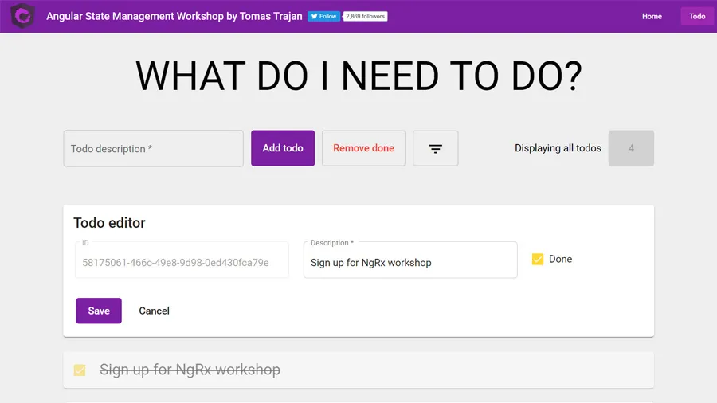Uncheck the Sign up for NgRx workshop todo
This screenshot has height=403, width=717.
click(80, 370)
